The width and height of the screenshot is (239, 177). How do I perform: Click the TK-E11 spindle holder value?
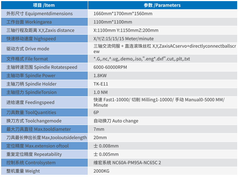(x=101, y=84)
